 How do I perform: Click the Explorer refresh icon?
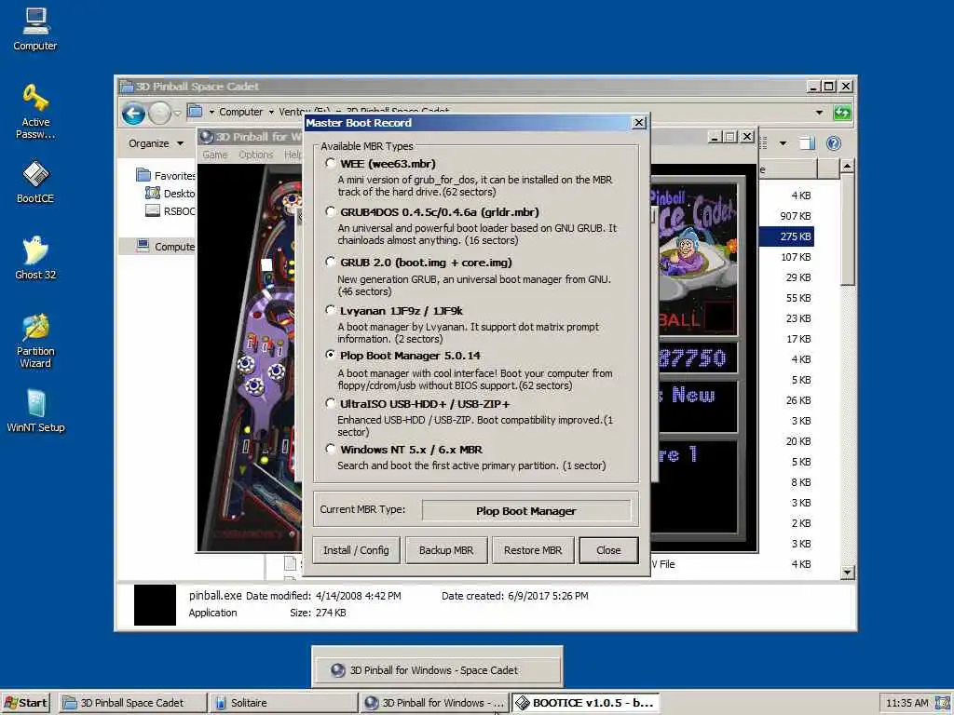coord(842,113)
